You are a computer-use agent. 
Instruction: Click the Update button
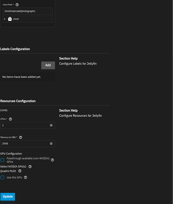pos(8,197)
